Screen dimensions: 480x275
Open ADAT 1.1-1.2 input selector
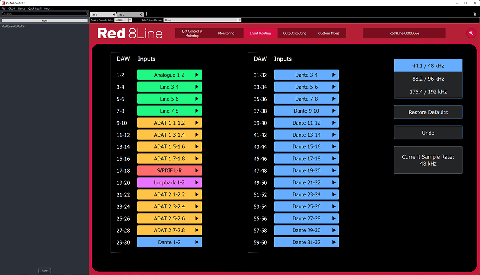[x=169, y=123]
